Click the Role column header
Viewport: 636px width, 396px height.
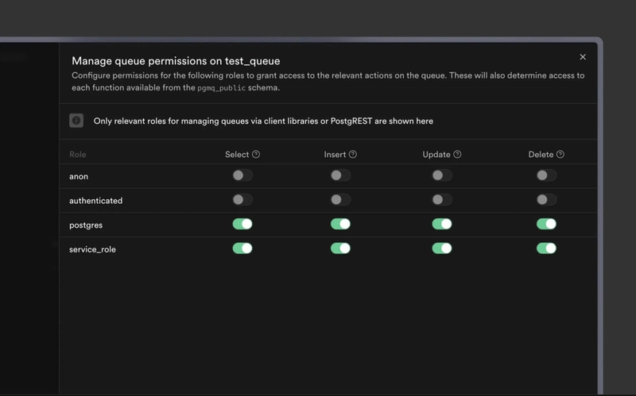(78, 155)
